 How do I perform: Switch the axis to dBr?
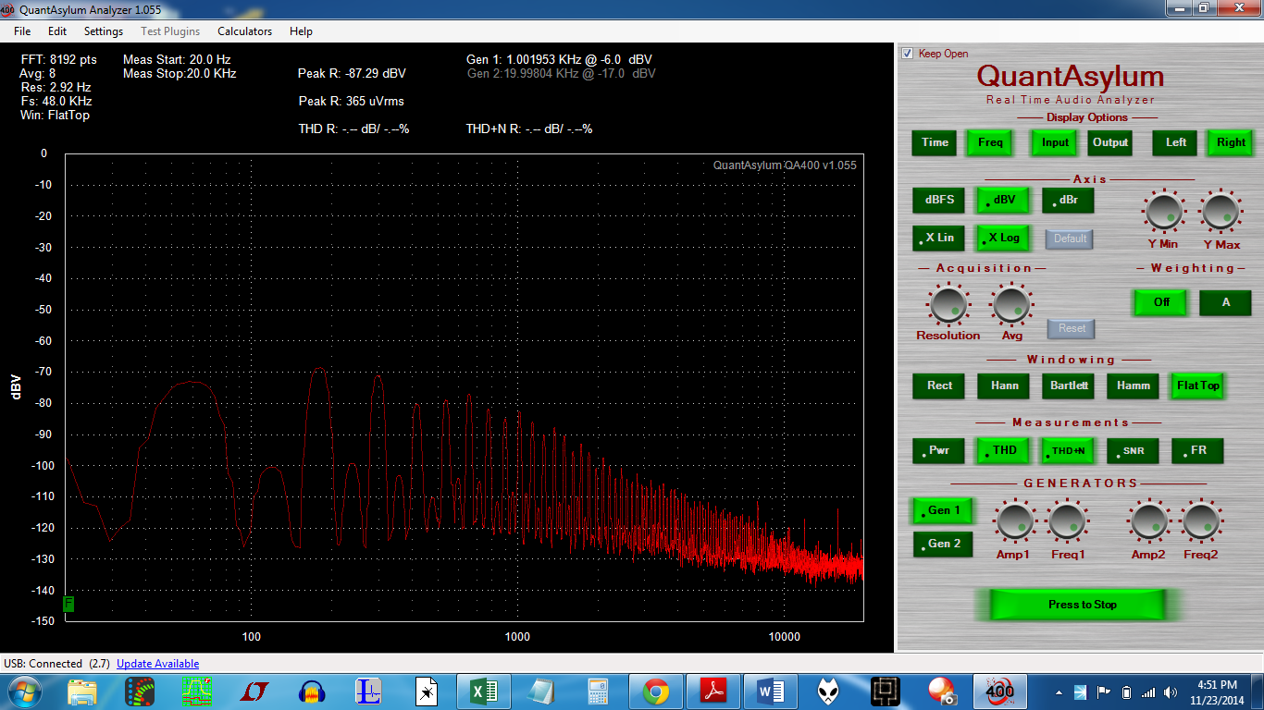point(1068,200)
